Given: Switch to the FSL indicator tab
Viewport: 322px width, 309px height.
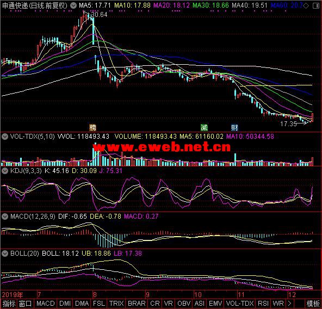Looking at the screenshot, I should click(99, 304).
